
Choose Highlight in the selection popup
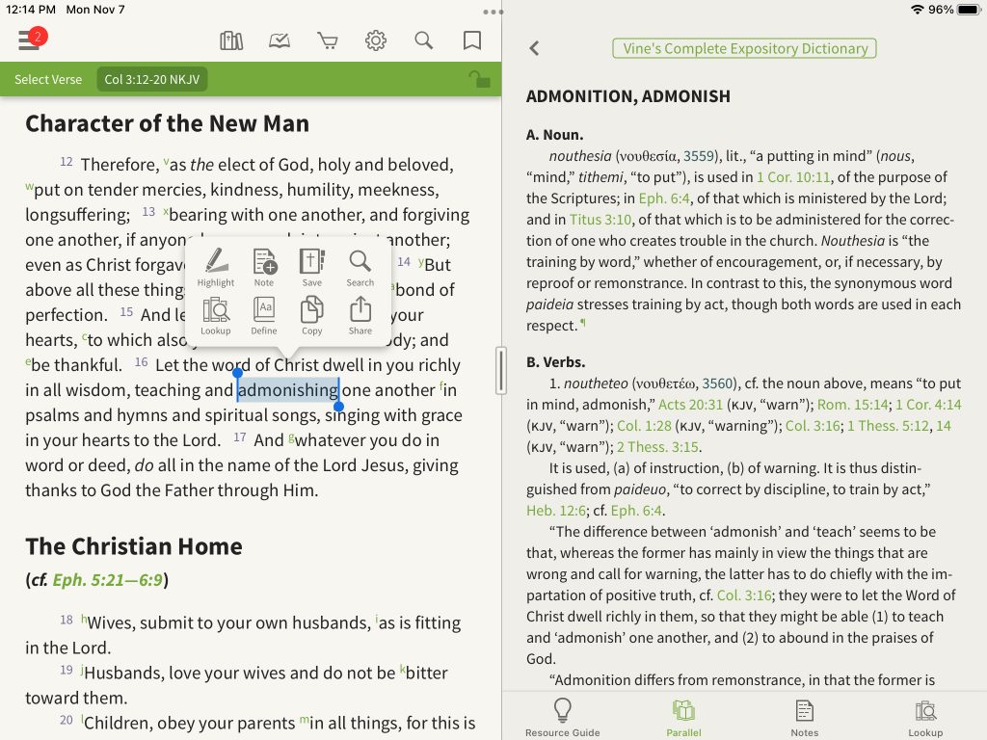tap(216, 267)
